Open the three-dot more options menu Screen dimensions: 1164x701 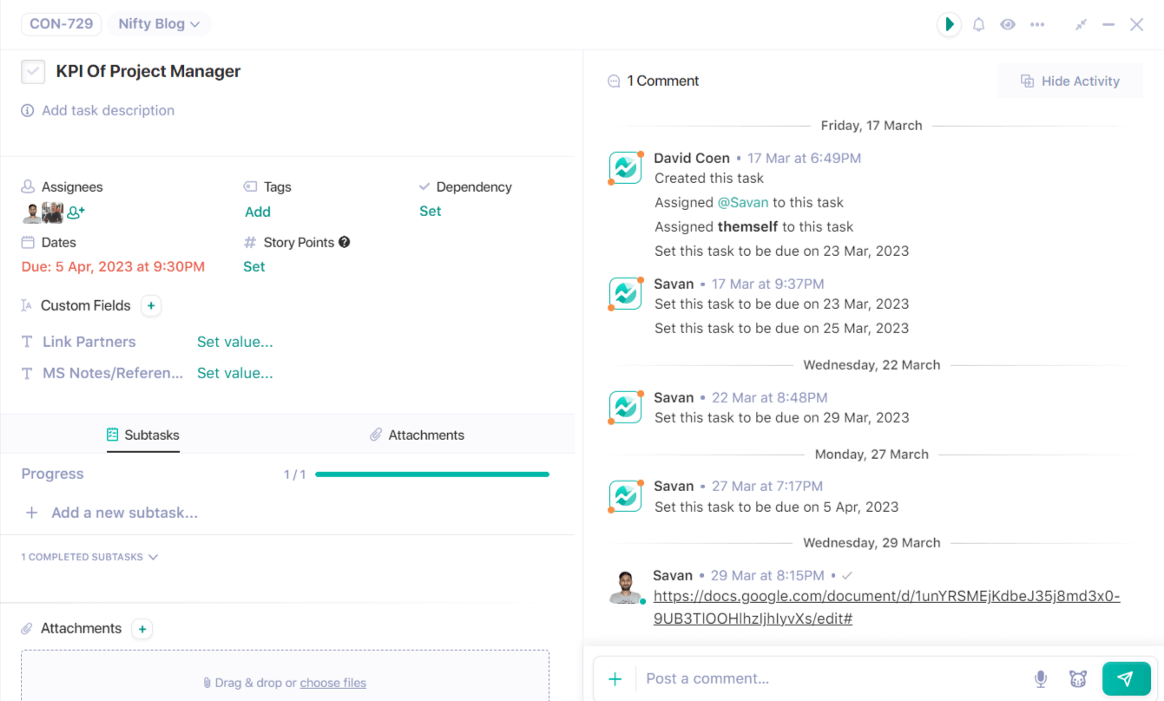tap(1037, 24)
